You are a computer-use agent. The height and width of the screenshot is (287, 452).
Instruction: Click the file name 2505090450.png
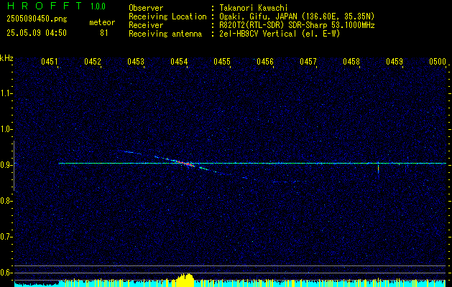[x=37, y=19]
